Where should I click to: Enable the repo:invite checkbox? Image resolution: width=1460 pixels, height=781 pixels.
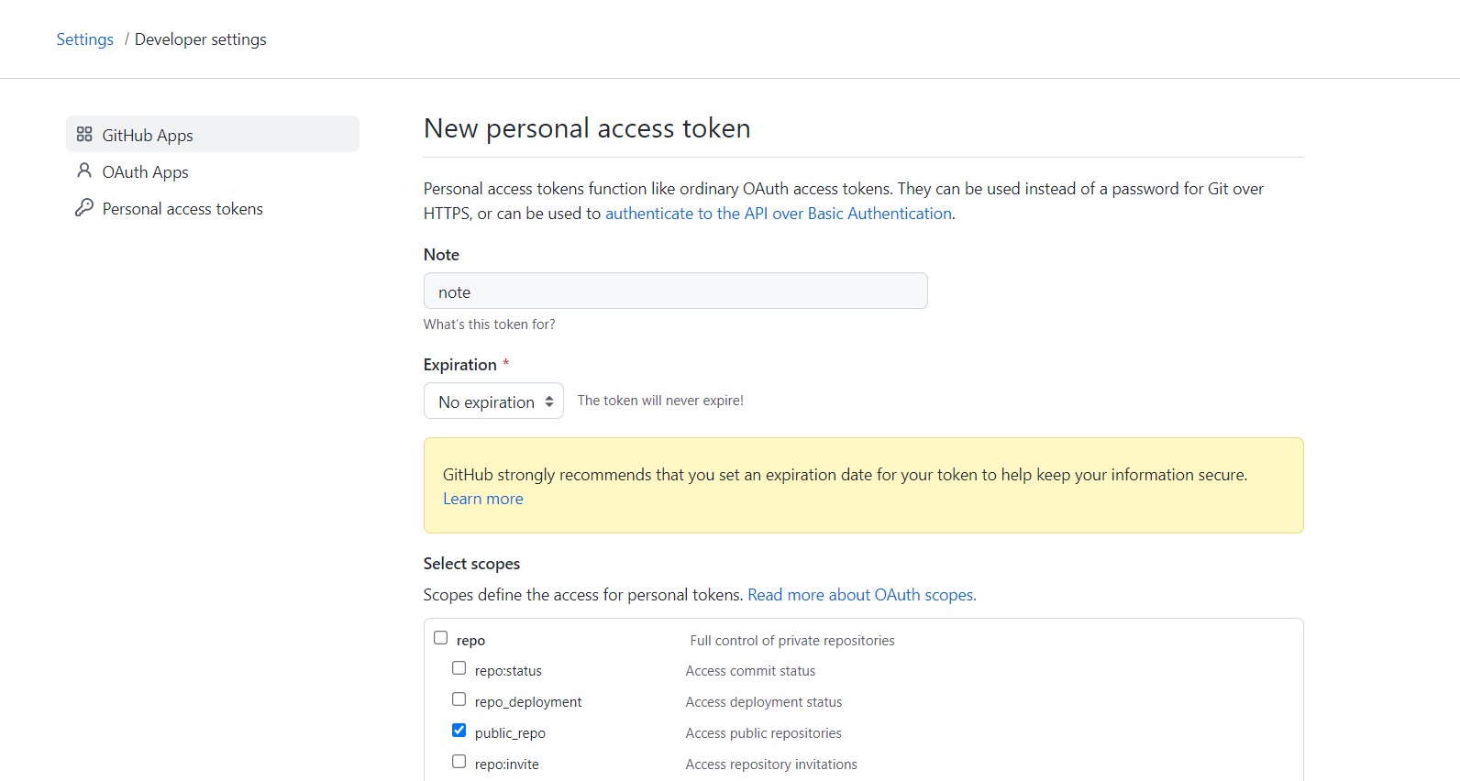pyautogui.click(x=459, y=762)
